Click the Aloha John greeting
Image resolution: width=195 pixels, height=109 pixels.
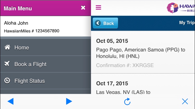[x=16, y=23]
